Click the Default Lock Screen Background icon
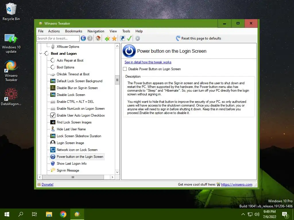The image size is (294, 220). tap(53, 81)
